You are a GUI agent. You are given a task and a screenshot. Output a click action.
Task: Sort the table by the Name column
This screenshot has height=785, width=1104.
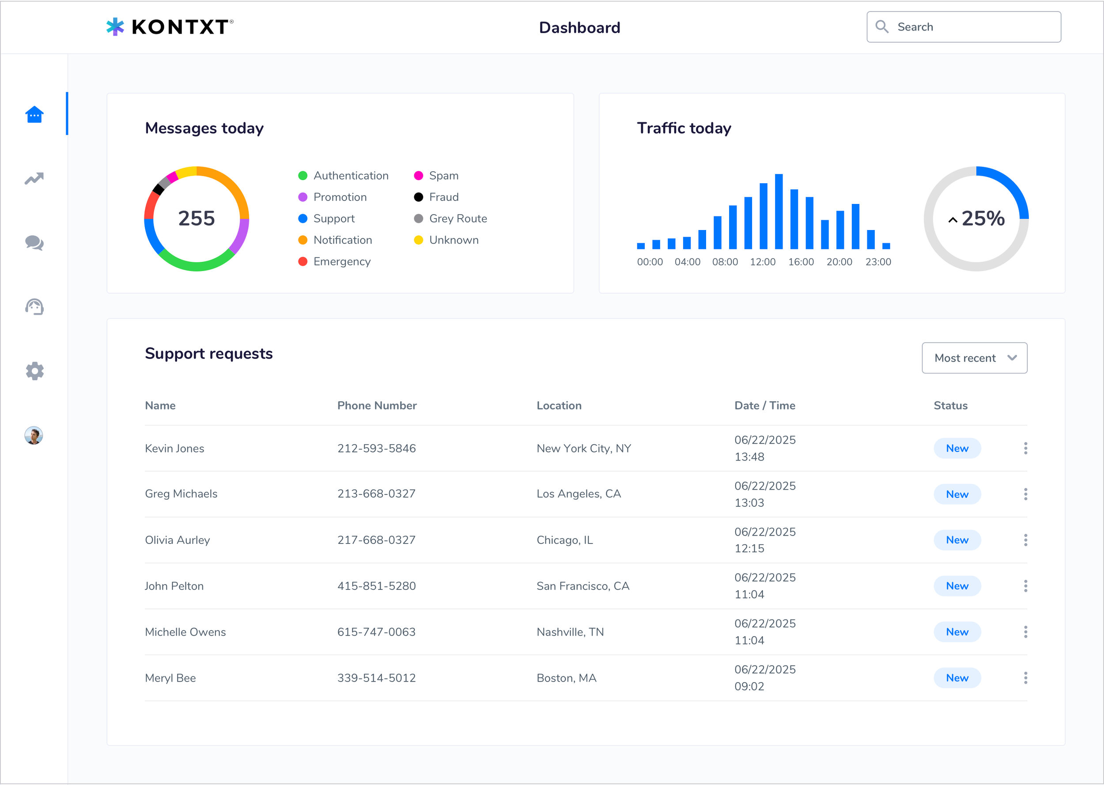tap(160, 405)
